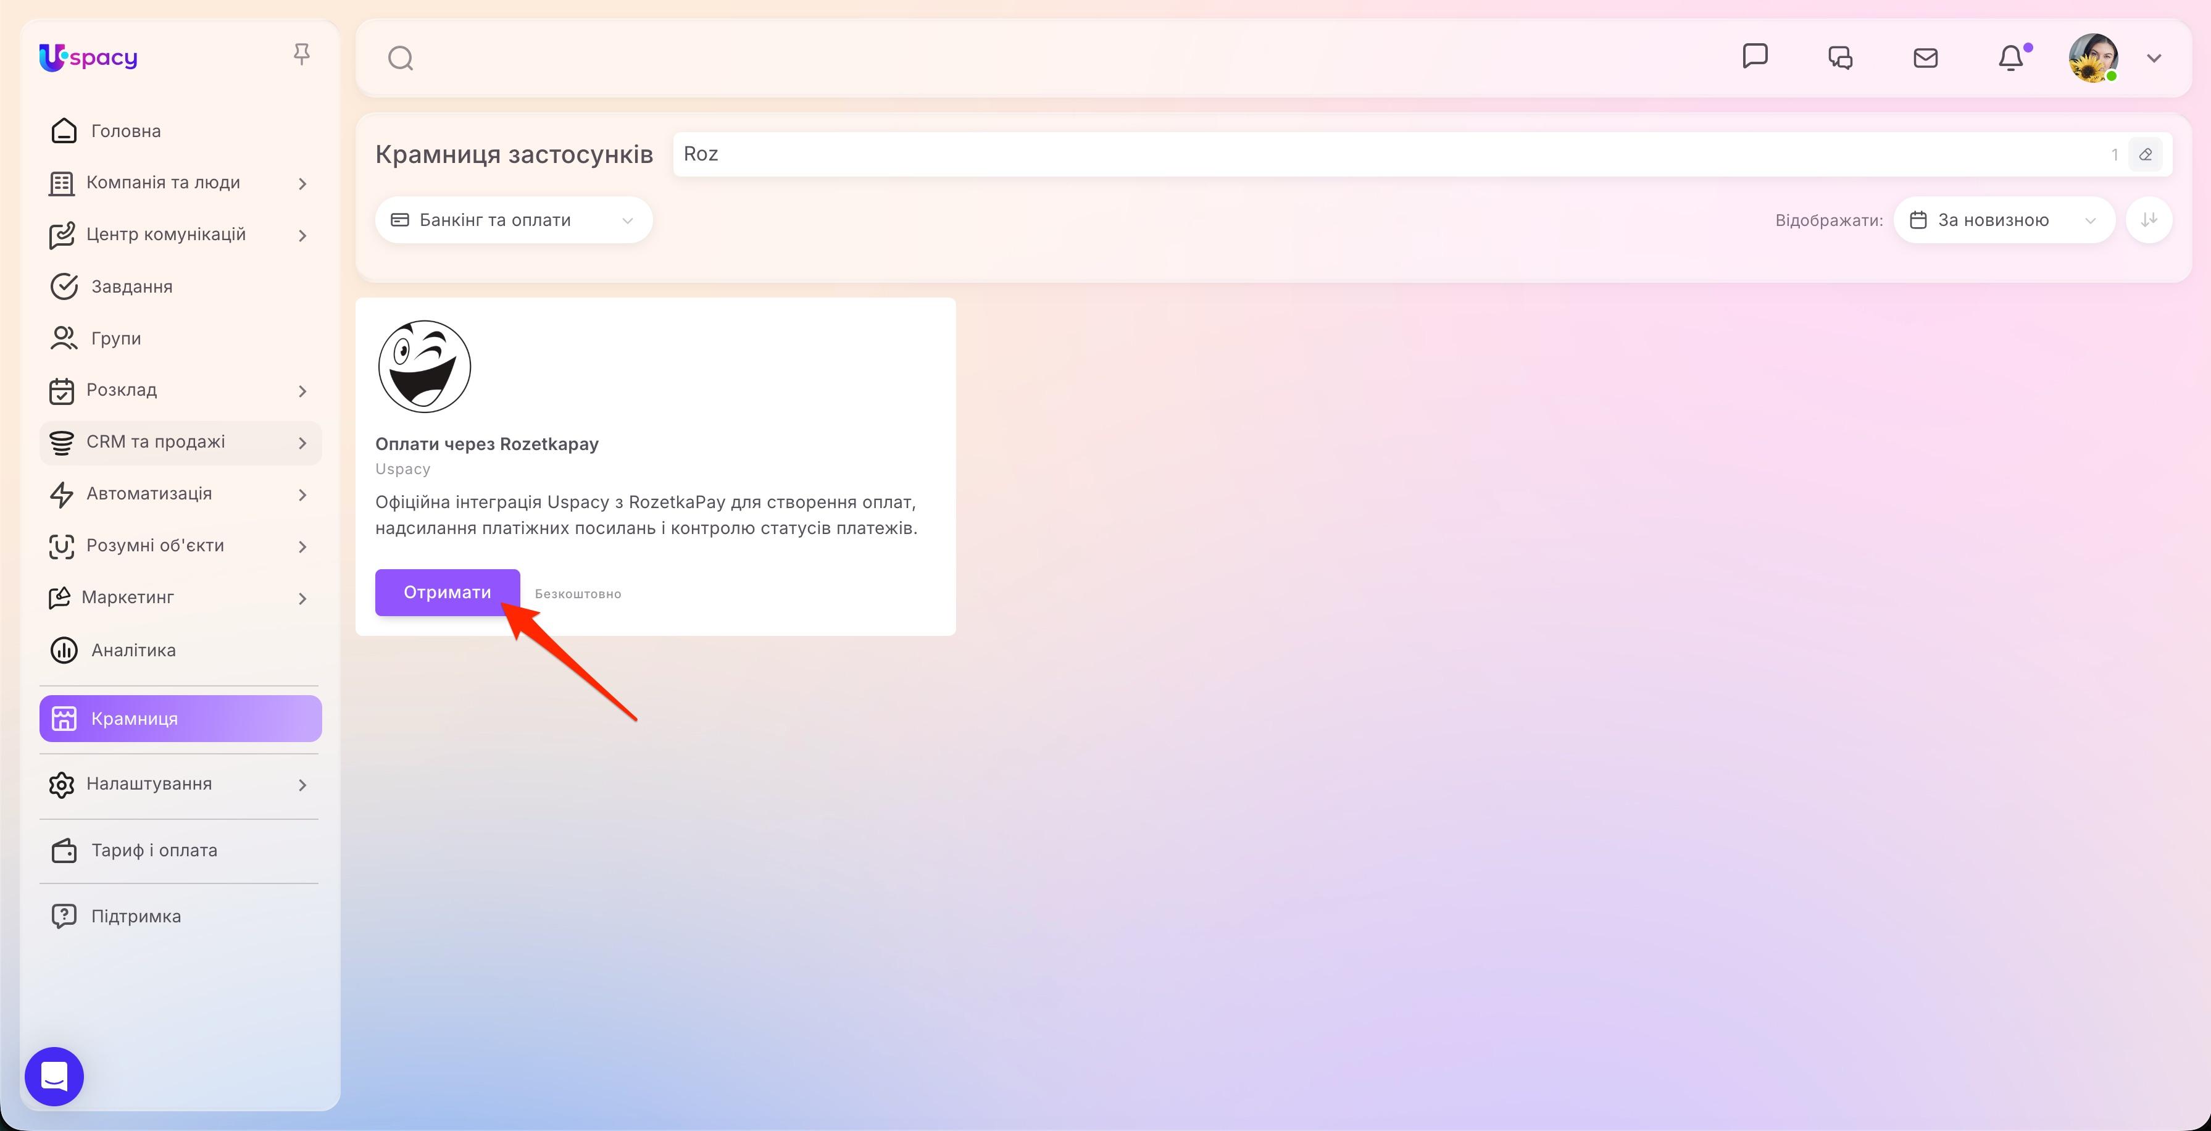Open the За новизною sort dropdown
This screenshot has height=1131, width=2211.
pyautogui.click(x=2004, y=220)
